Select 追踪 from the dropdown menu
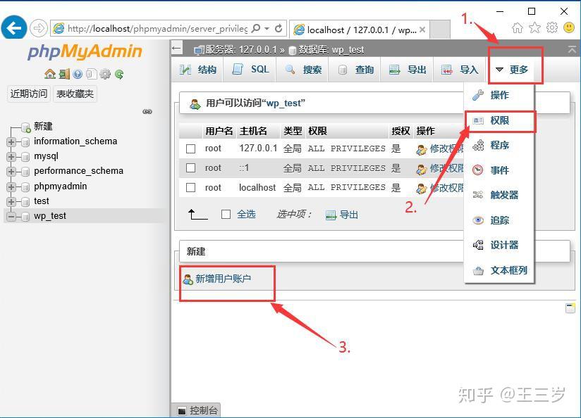 coord(499,220)
